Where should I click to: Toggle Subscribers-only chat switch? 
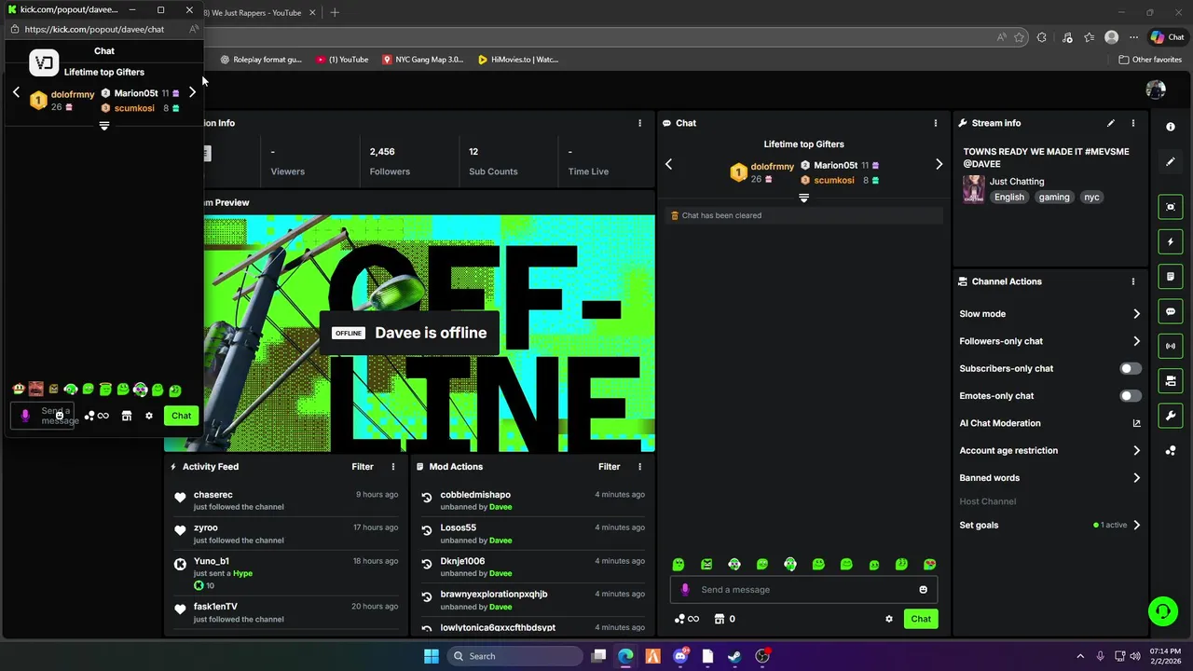click(1130, 369)
